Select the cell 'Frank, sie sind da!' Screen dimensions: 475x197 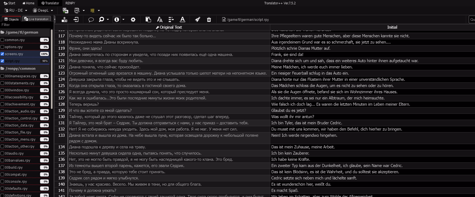tap(373, 55)
